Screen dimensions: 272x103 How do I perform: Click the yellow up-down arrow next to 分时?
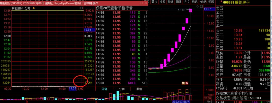tap(34, 8)
